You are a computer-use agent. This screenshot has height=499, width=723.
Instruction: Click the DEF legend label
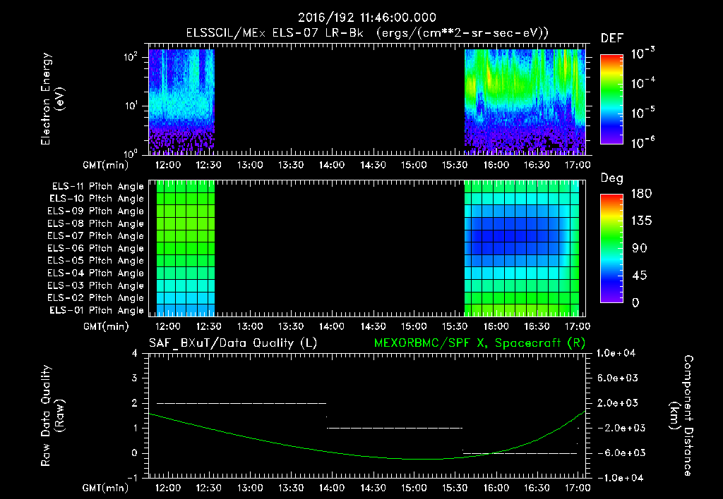612,39
